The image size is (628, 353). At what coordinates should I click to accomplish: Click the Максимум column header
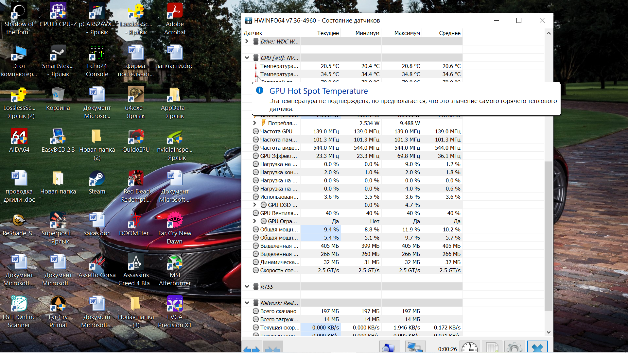(x=407, y=33)
